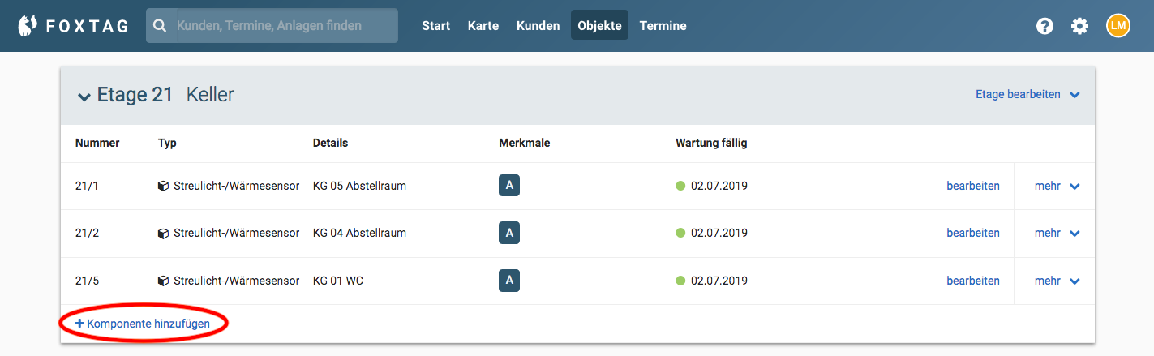Open the settings gear icon

point(1079,26)
